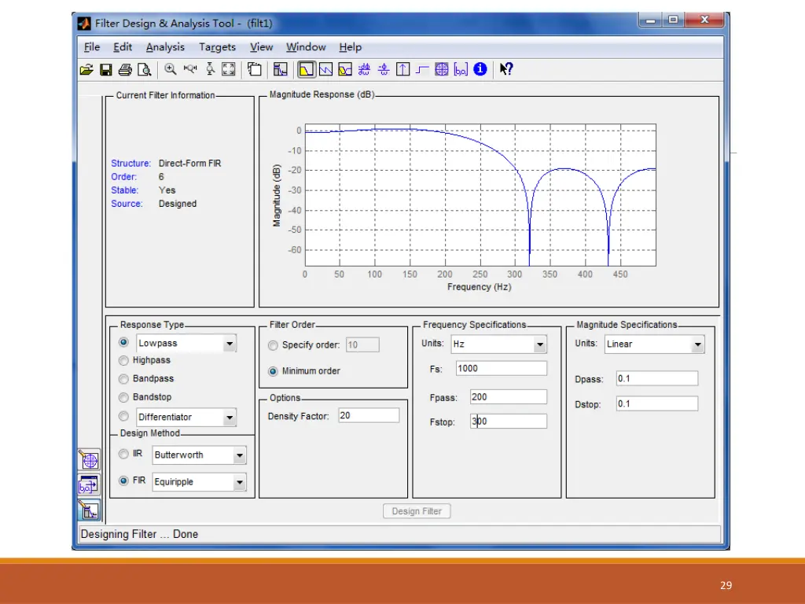Click the Dpass magnitude field
The image size is (805, 604).
pyautogui.click(x=656, y=378)
